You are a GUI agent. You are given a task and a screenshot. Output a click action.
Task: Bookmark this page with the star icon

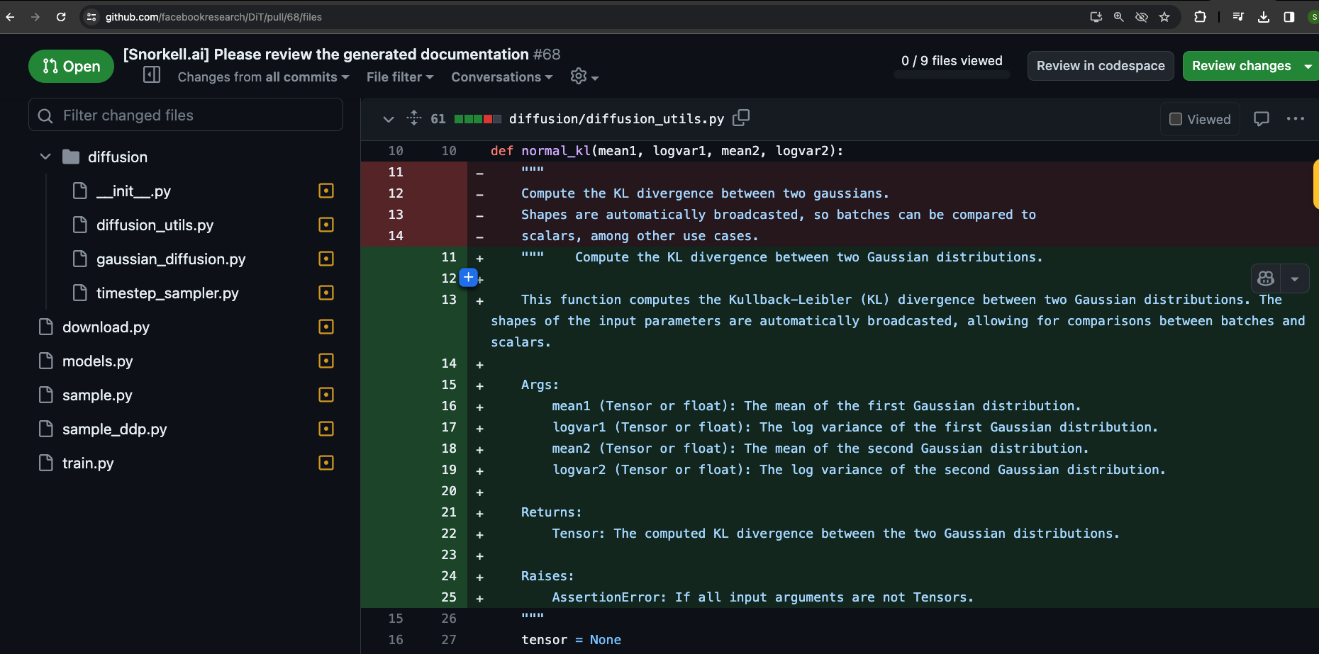coord(1164,17)
